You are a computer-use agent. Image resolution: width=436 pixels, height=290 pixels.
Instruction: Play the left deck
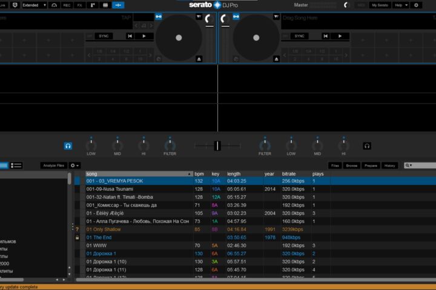(144, 36)
